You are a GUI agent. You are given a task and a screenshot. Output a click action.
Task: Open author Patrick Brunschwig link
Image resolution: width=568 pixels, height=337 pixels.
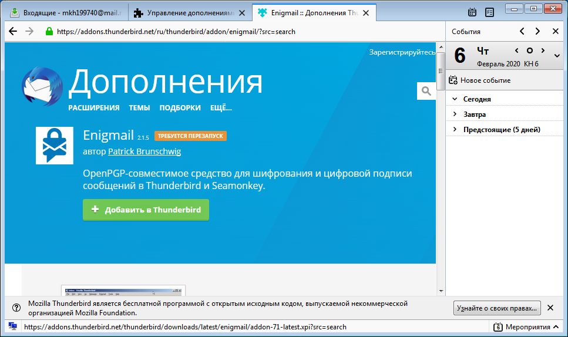144,151
